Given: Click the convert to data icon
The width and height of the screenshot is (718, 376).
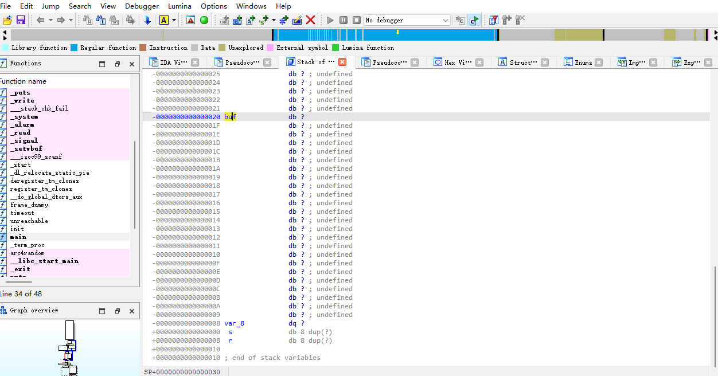Looking at the screenshot, I should [x=237, y=20].
